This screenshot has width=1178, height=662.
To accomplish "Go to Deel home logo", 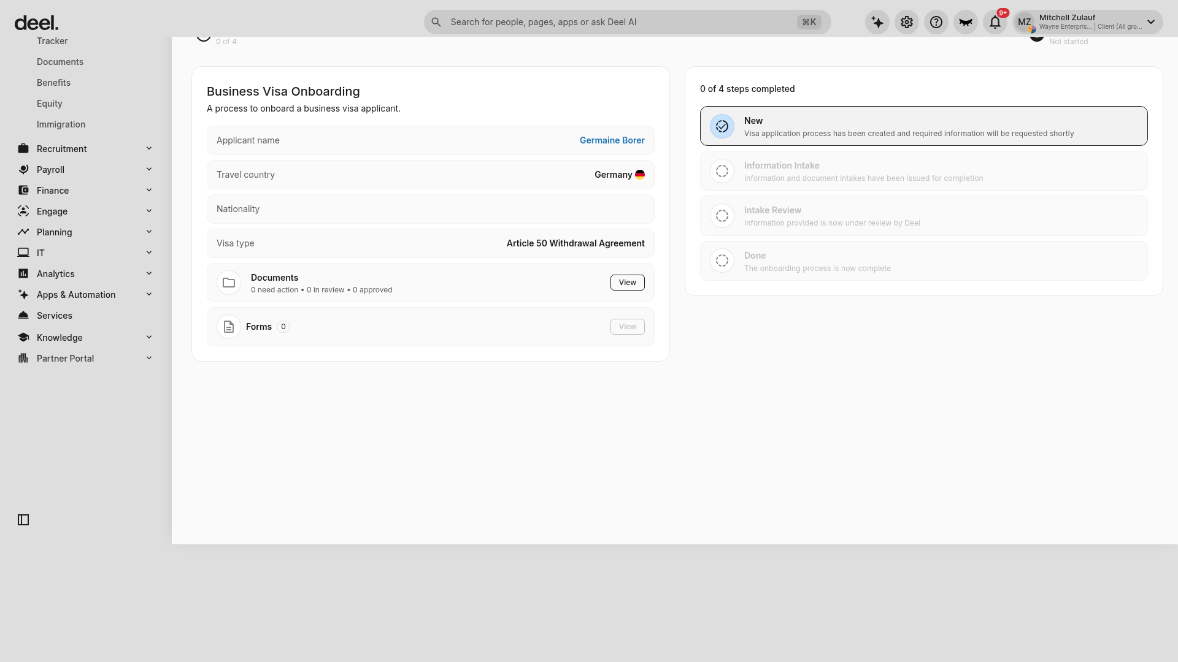I will tap(36, 23).
